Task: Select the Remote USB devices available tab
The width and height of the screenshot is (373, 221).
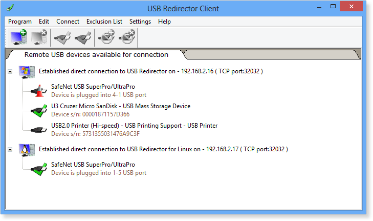Action: [x=96, y=54]
